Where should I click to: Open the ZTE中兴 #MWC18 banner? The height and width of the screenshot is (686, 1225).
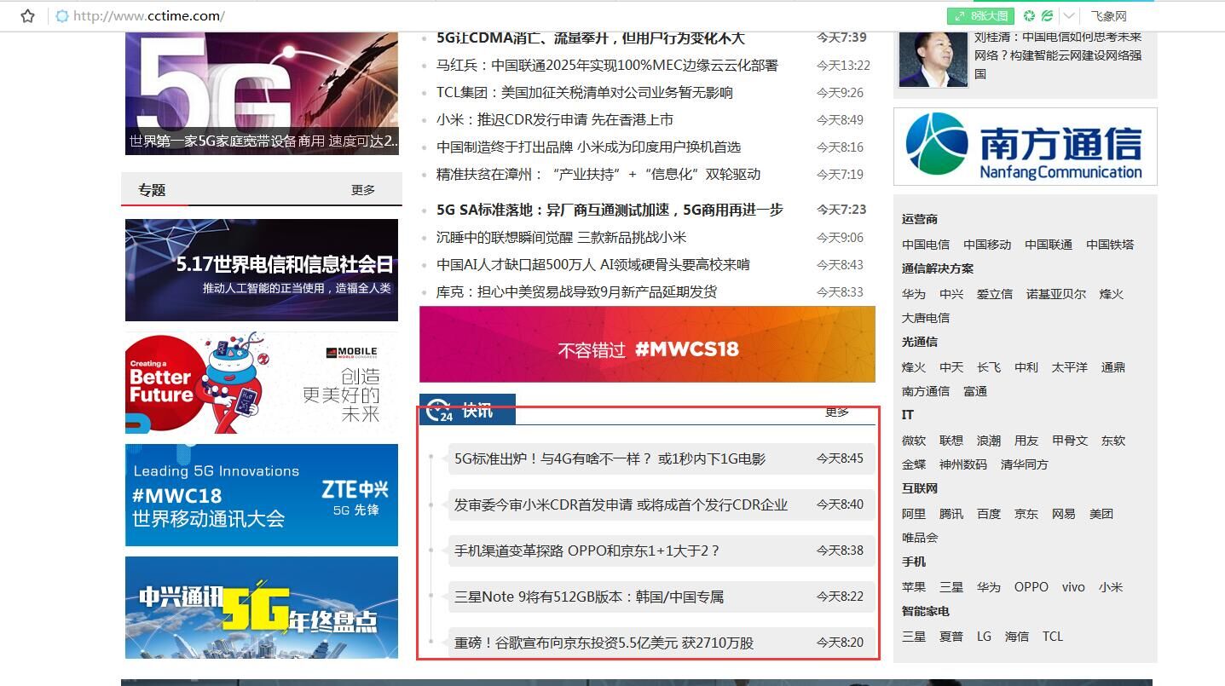click(x=262, y=495)
